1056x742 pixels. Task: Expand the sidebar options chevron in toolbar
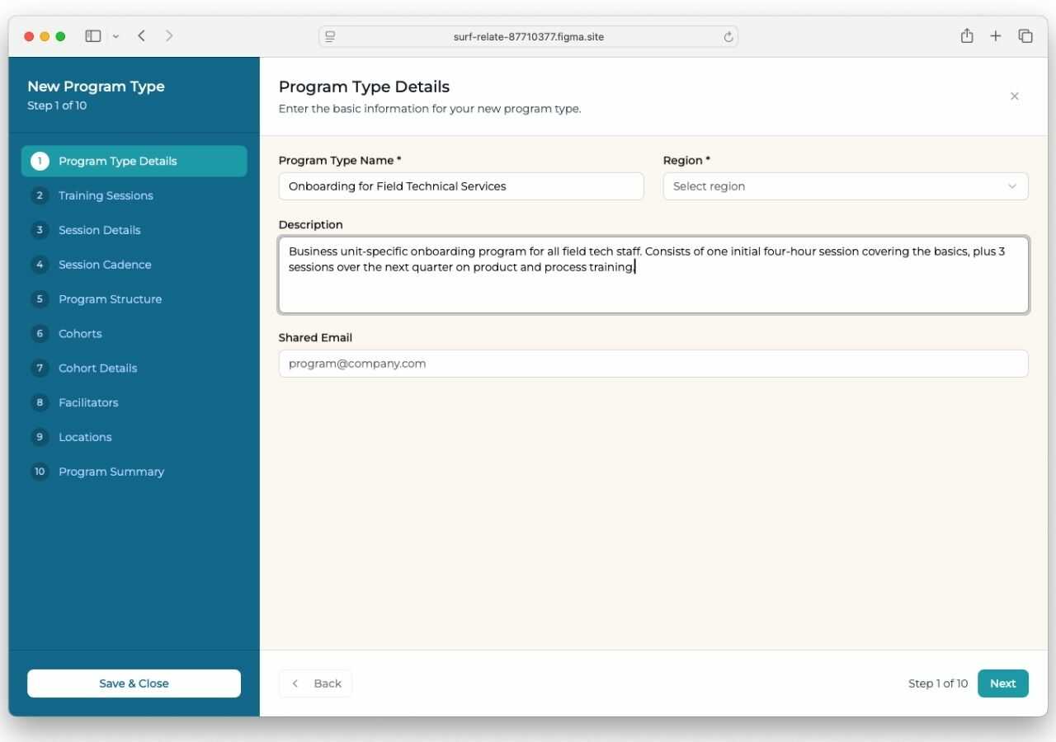(x=115, y=36)
